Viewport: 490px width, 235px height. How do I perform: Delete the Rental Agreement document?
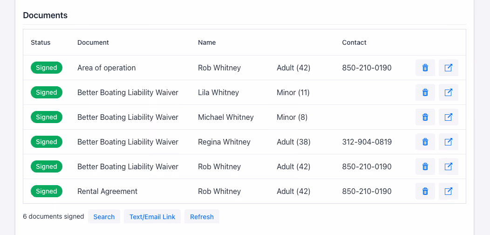[425, 191]
